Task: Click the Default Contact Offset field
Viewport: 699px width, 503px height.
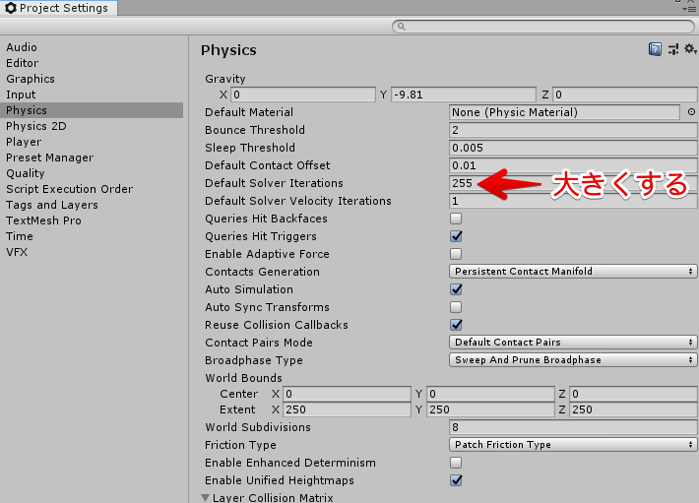Action: pos(573,165)
